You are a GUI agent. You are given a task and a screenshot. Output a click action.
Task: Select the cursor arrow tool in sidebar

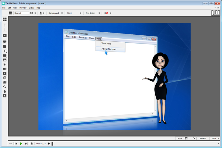coord(5,65)
